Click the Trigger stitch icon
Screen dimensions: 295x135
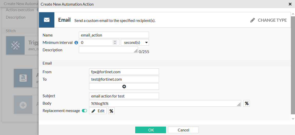[15, 45]
